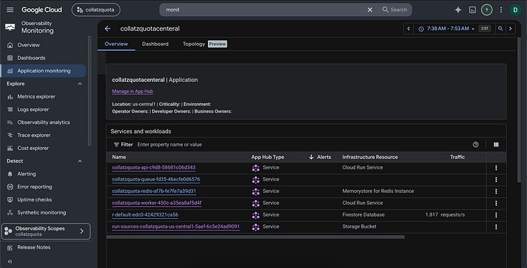
Task: Click the CST timezone button
Action: [x=485, y=28]
